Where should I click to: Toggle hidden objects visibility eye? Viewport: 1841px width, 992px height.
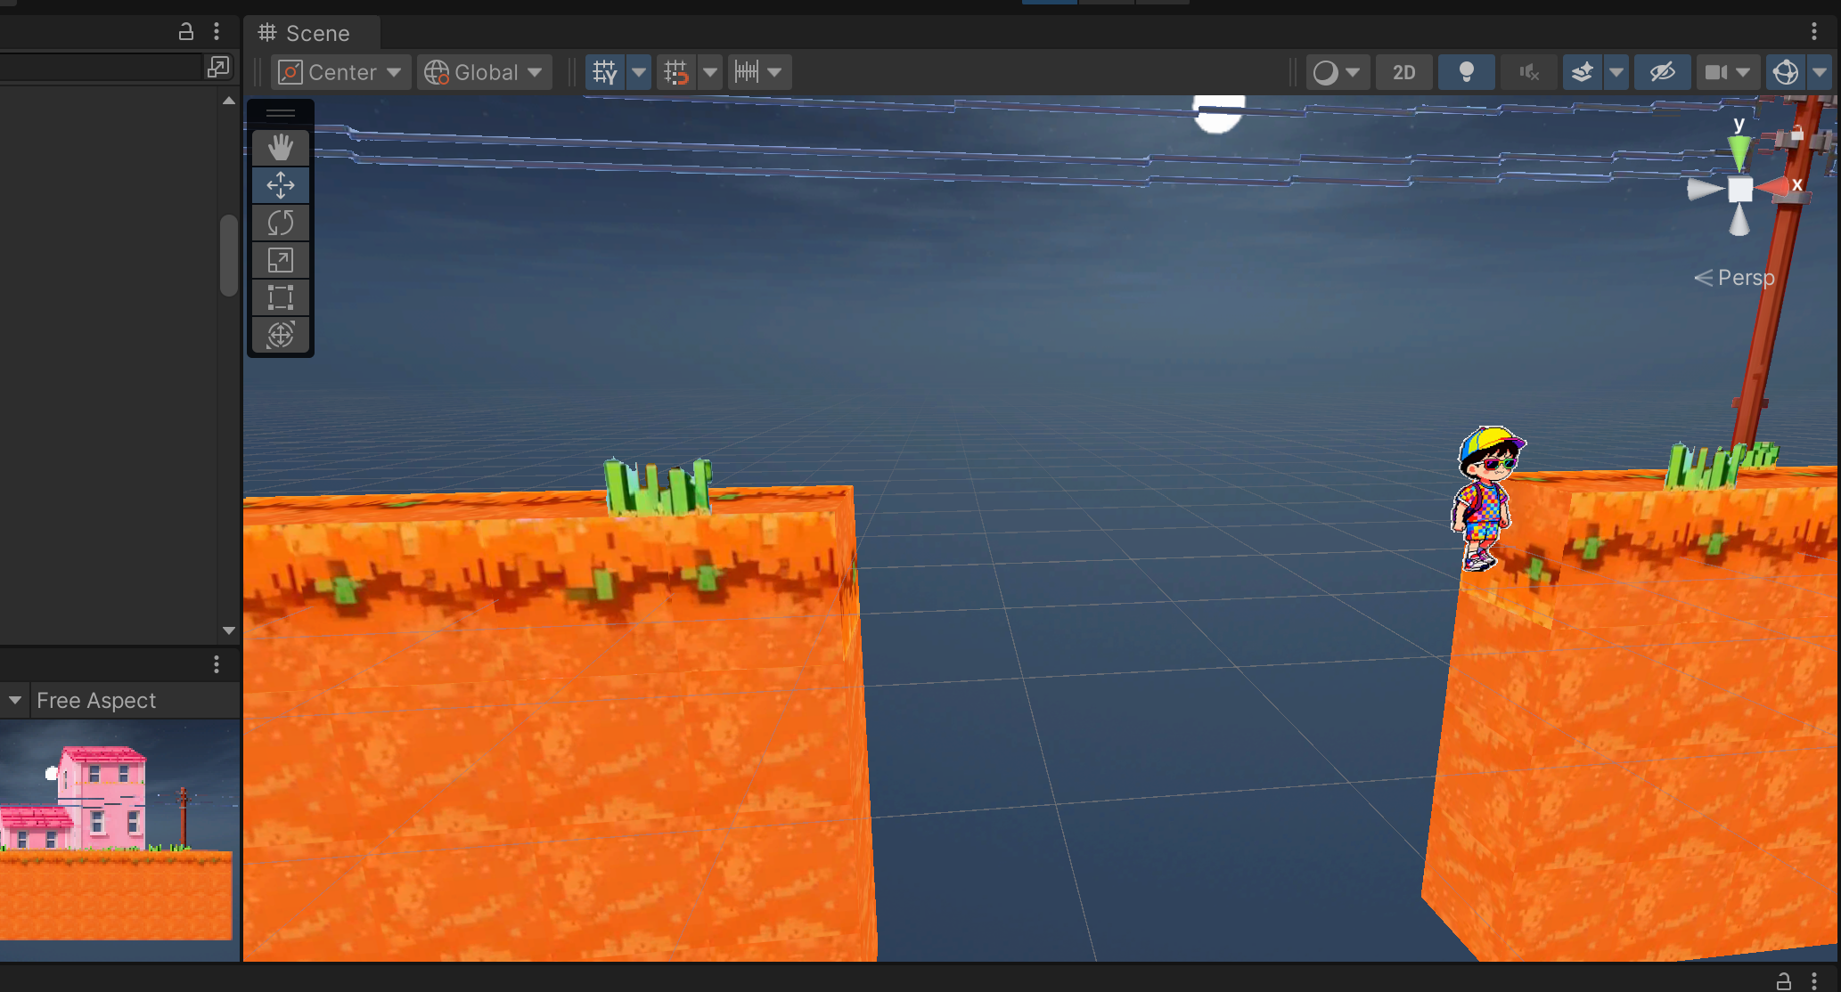click(x=1662, y=72)
